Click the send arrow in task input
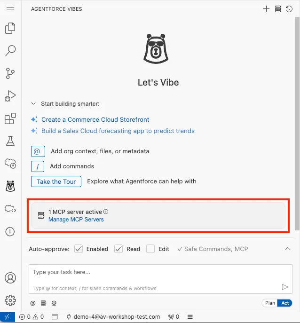The height and width of the screenshot is (323, 300). point(285,287)
